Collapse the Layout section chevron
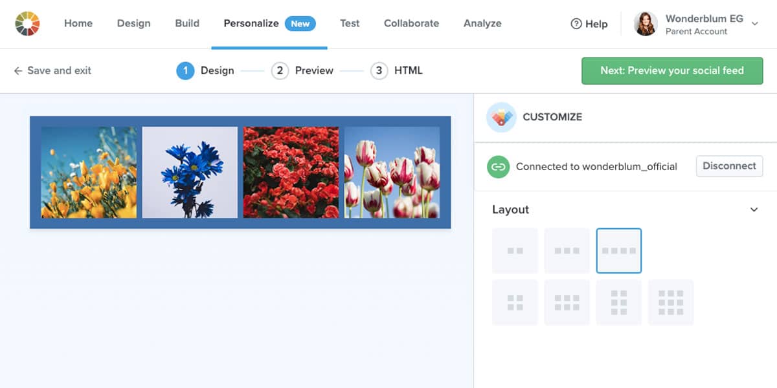Screen dimensions: 777x388 [754, 210]
